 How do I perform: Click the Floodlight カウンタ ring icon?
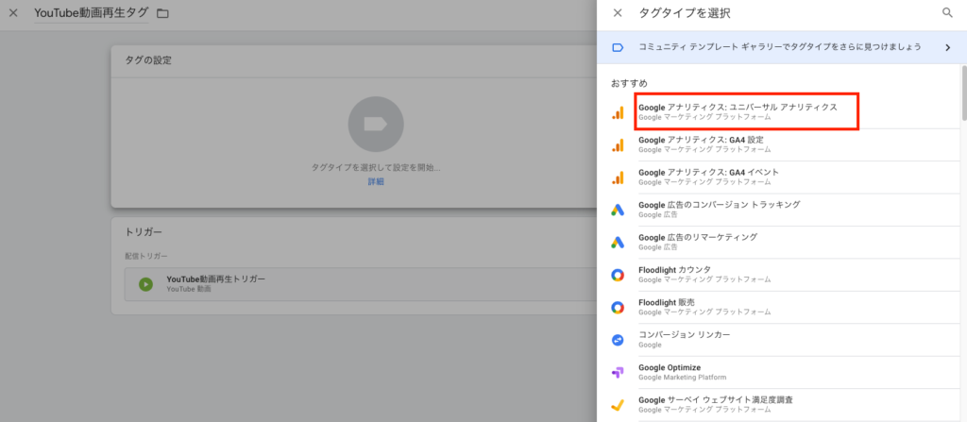pos(618,275)
